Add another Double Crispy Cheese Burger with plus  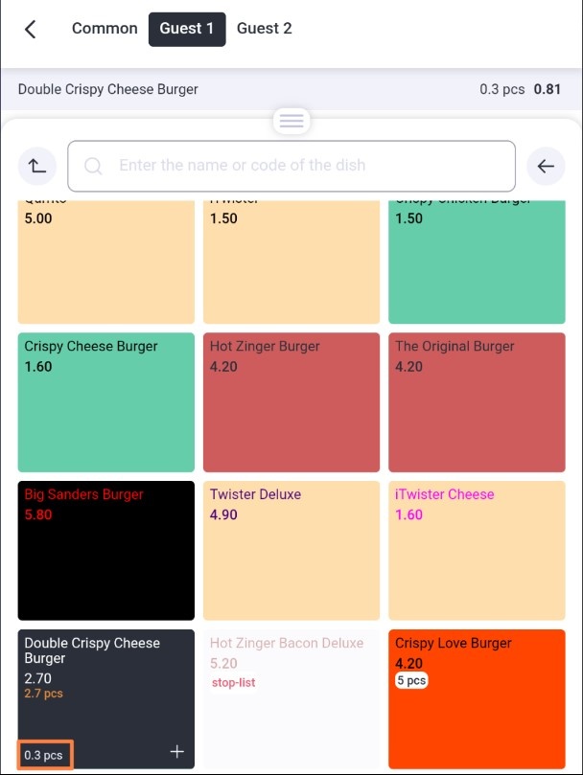point(176,752)
